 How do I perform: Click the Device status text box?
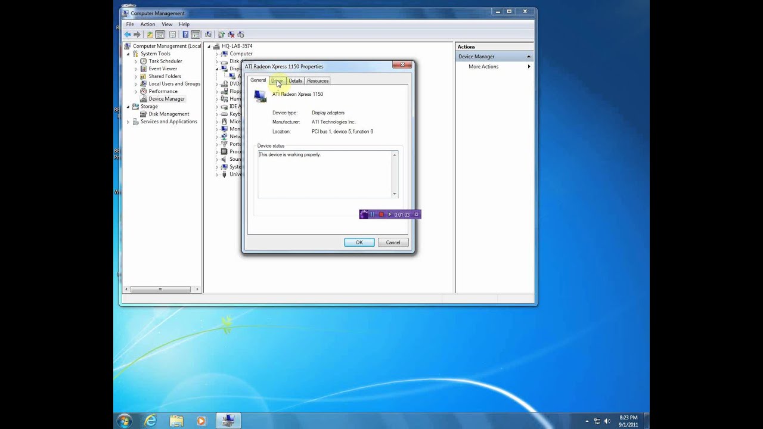[327, 174]
